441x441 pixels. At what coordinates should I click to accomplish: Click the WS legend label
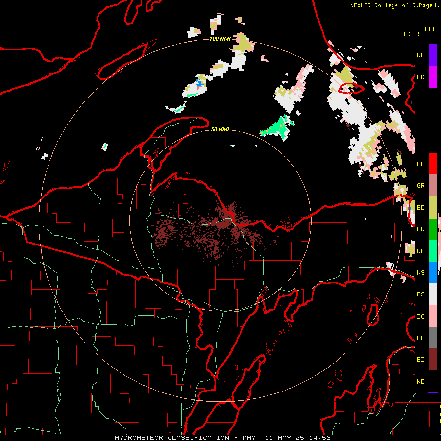pyautogui.click(x=420, y=272)
